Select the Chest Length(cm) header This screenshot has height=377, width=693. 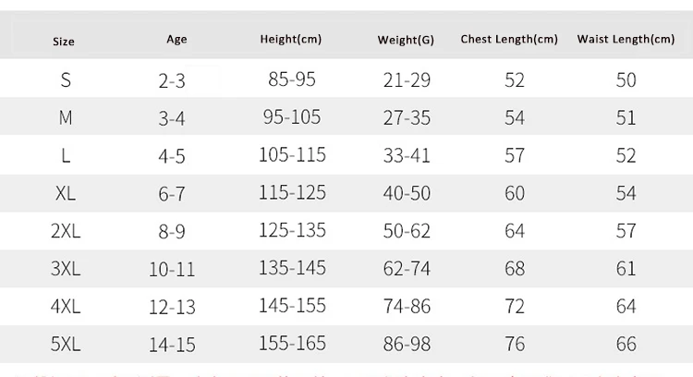click(x=509, y=39)
